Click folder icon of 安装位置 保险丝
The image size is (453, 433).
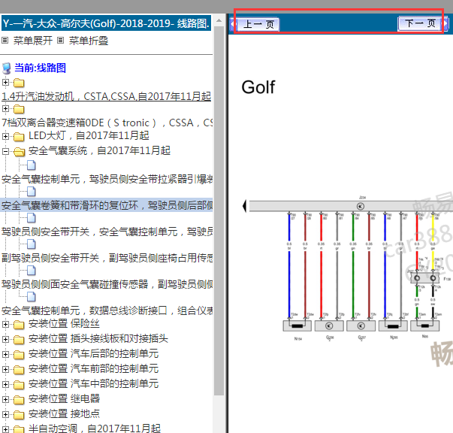[x=19, y=325]
